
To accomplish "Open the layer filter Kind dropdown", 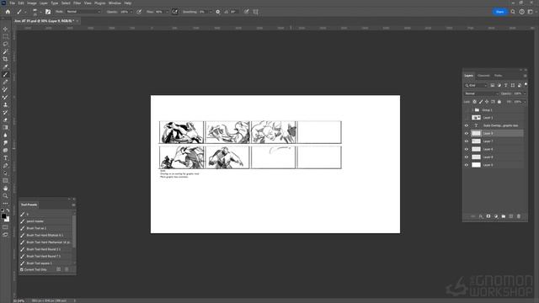I will (x=476, y=85).
